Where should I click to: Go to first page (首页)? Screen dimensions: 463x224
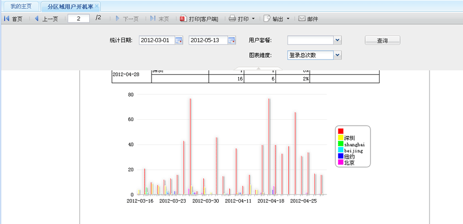click(x=13, y=19)
